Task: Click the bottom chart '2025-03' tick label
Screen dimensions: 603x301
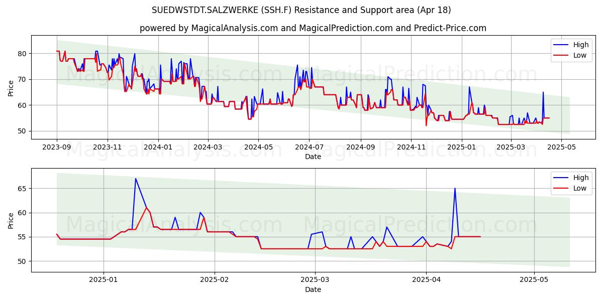Action: [315, 280]
